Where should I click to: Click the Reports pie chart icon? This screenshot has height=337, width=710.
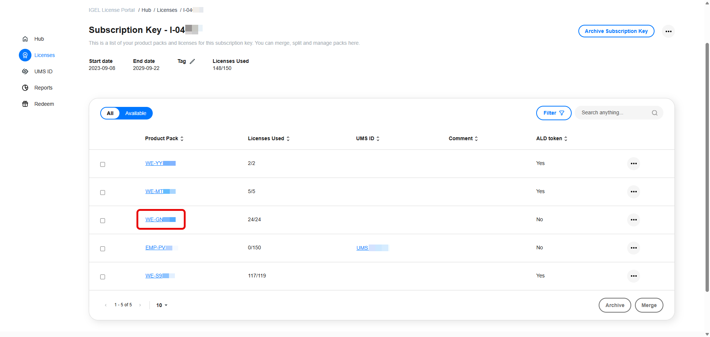[x=25, y=88]
